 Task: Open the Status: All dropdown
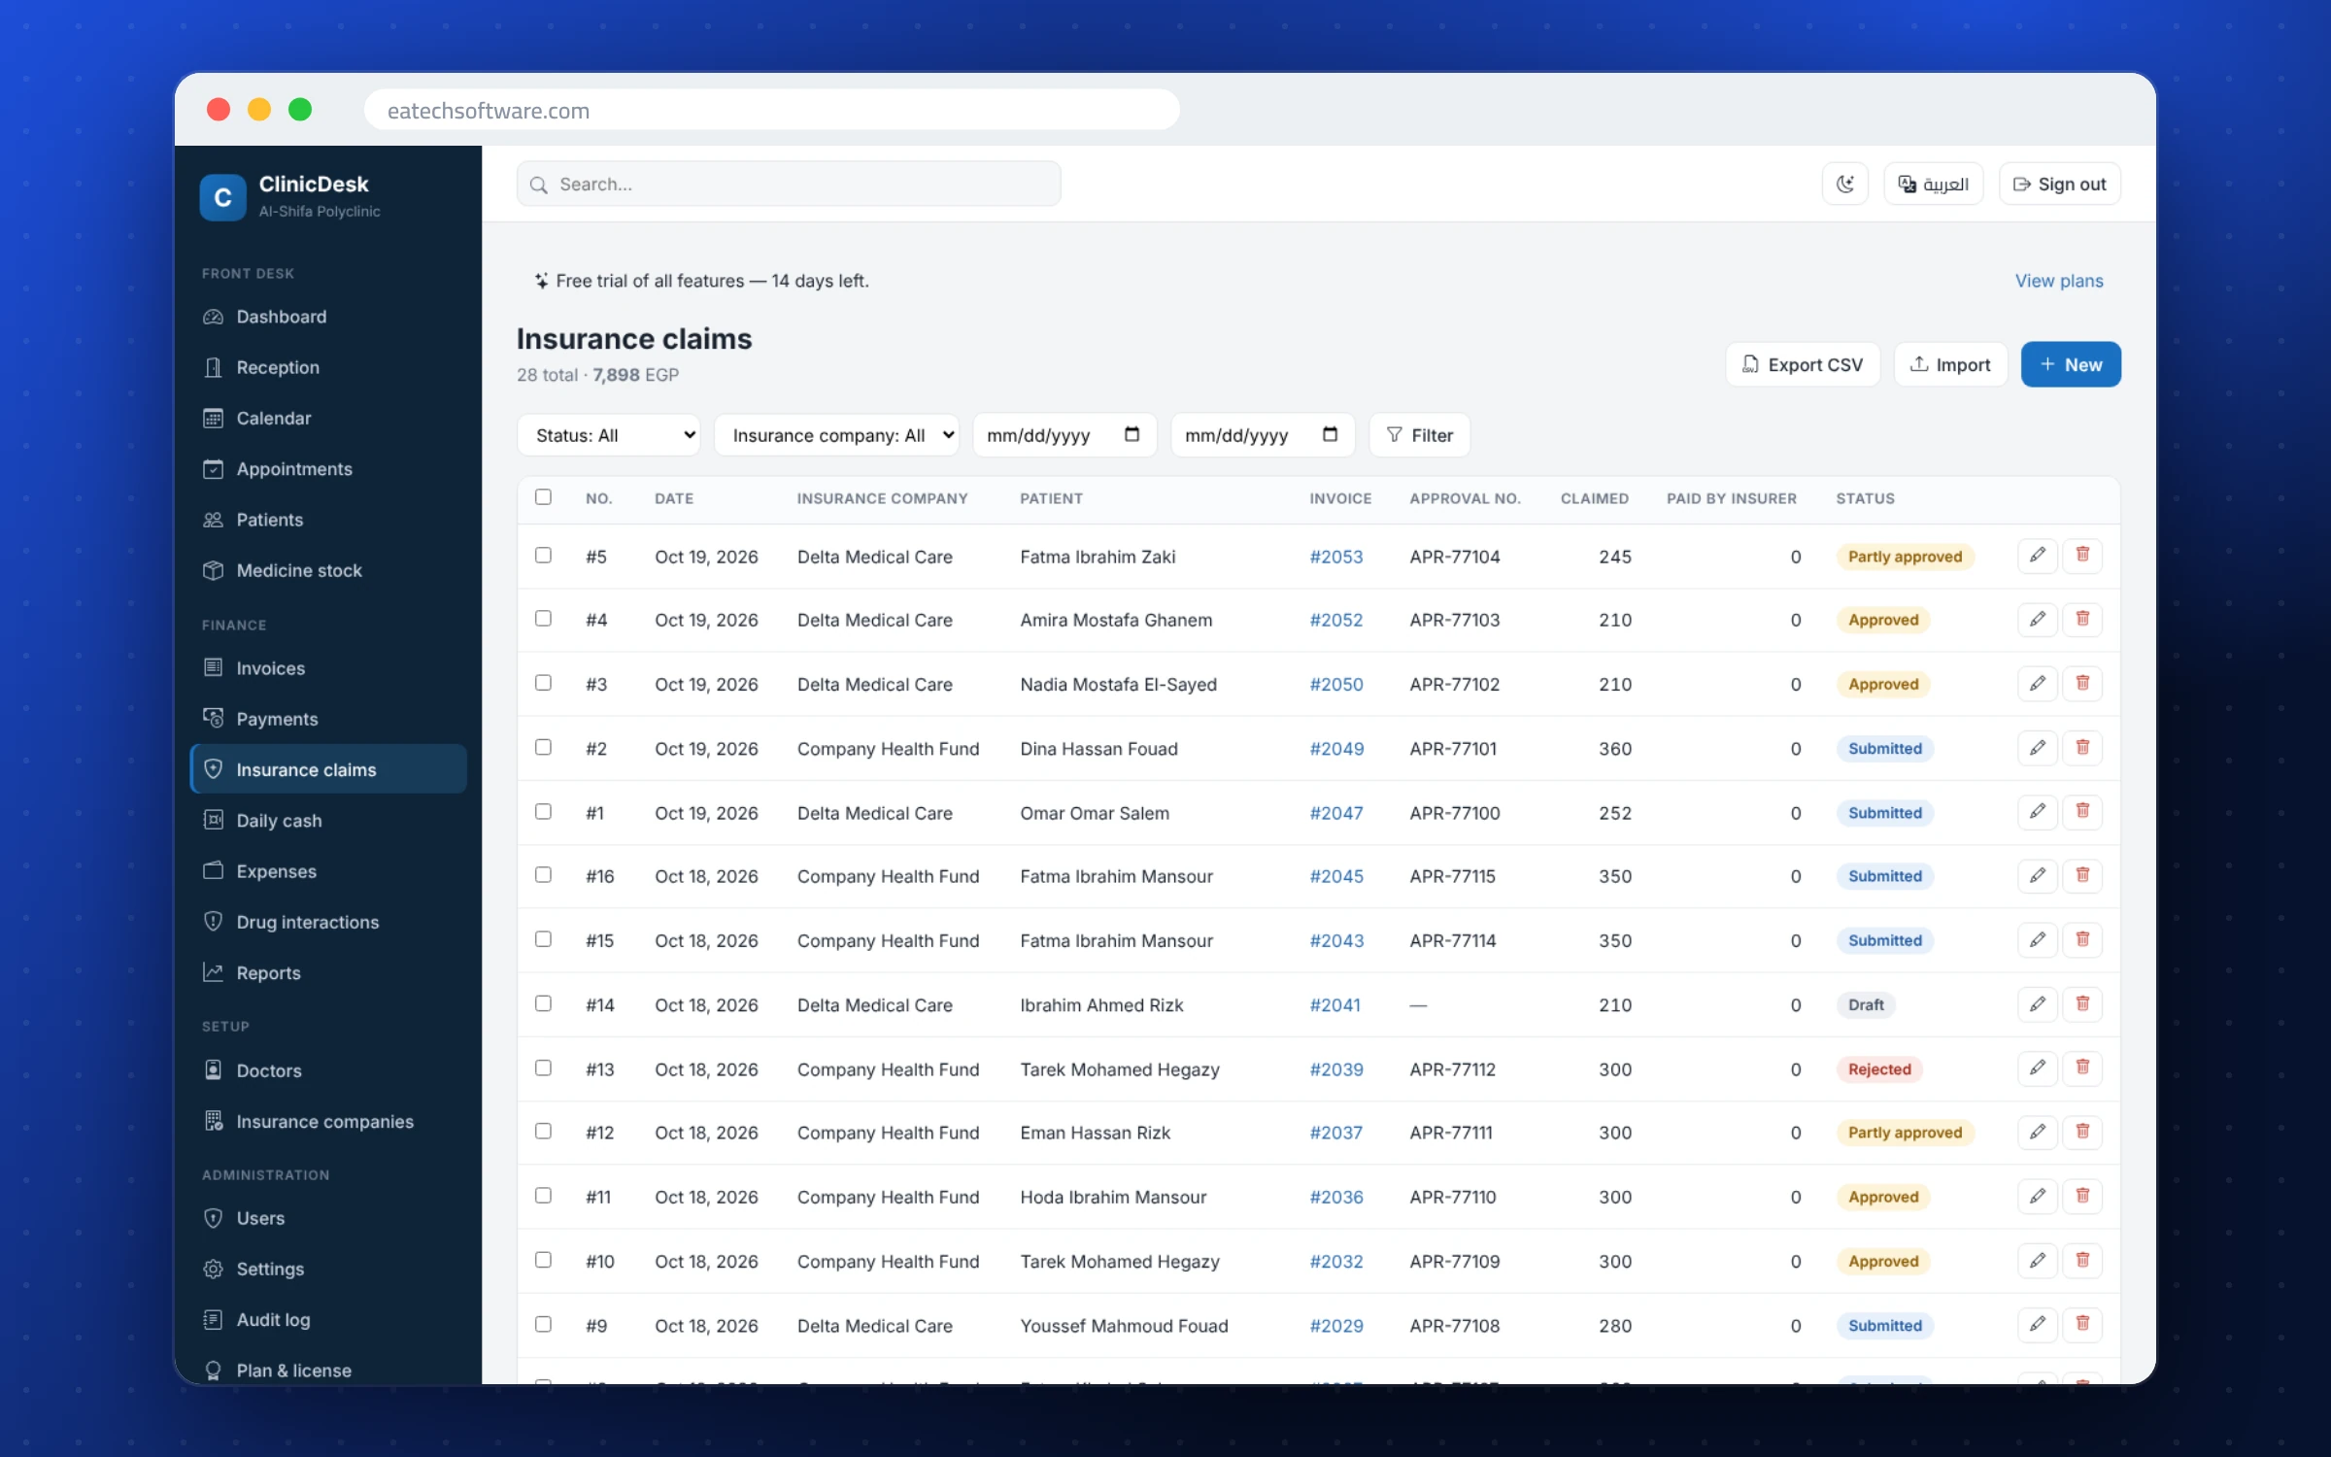[610, 435]
